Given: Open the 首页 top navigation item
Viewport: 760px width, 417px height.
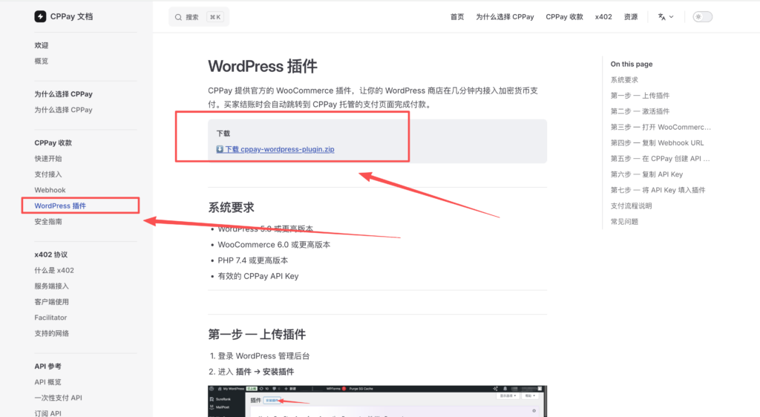Looking at the screenshot, I should pyautogui.click(x=457, y=17).
